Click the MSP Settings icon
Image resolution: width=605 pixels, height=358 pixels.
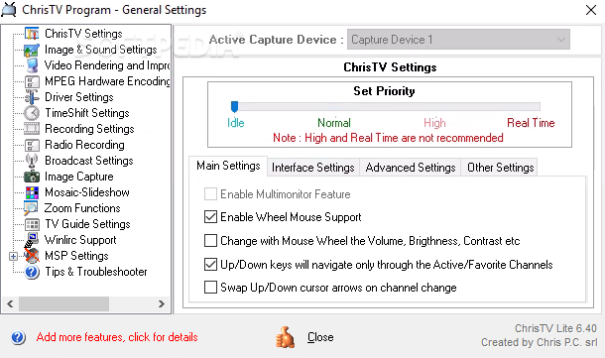pos(32,256)
